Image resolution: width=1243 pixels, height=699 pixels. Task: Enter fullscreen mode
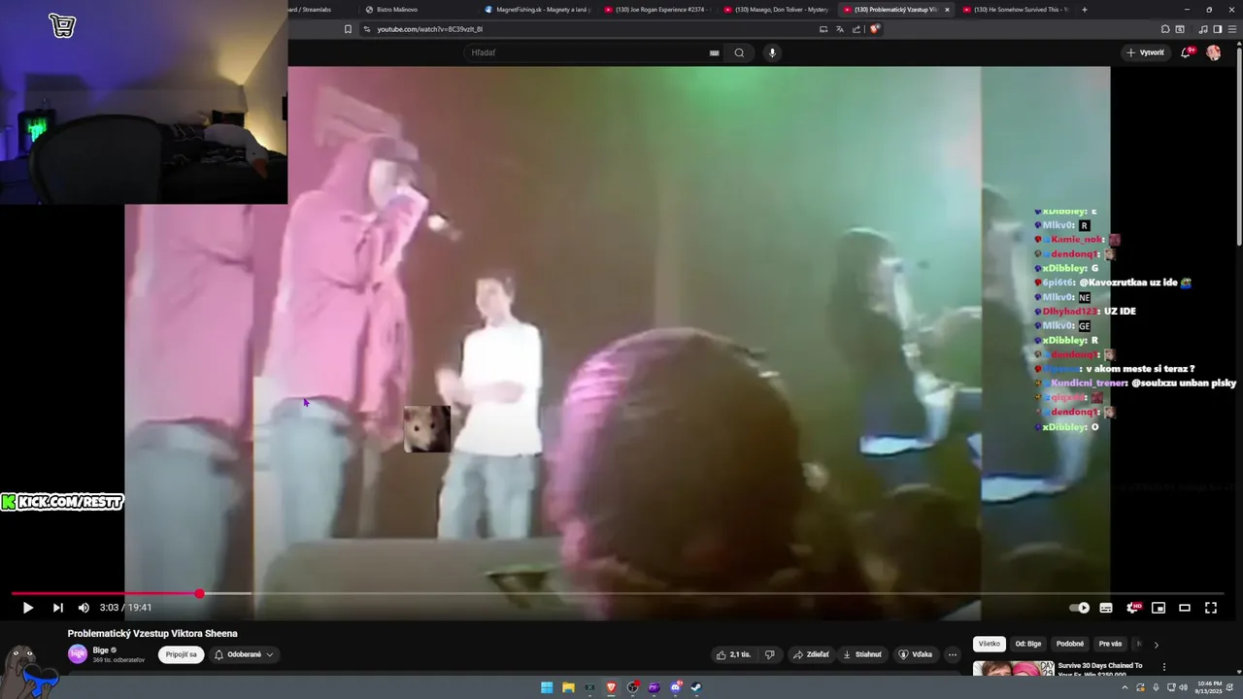click(x=1211, y=608)
